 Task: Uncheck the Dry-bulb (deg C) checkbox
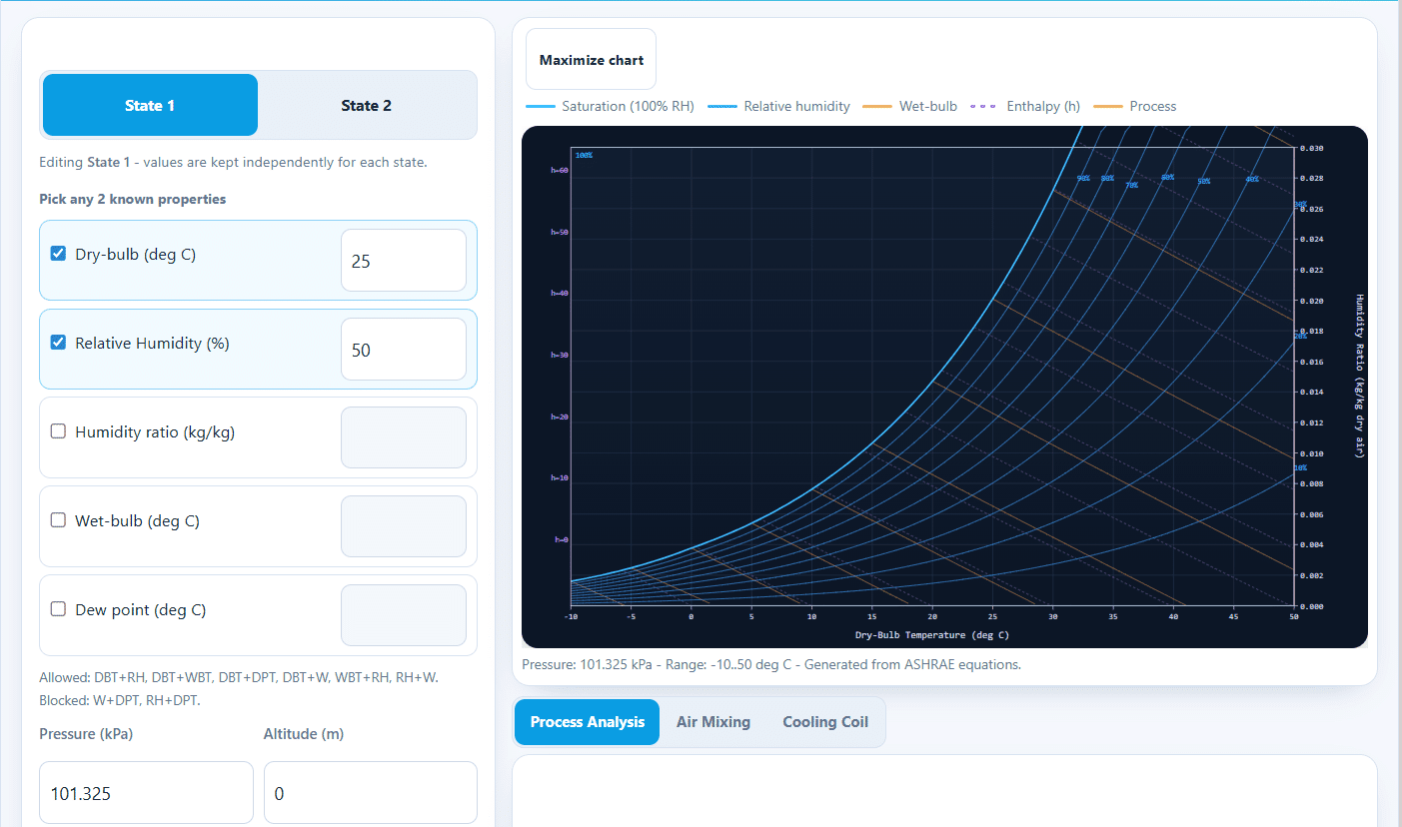coord(58,254)
